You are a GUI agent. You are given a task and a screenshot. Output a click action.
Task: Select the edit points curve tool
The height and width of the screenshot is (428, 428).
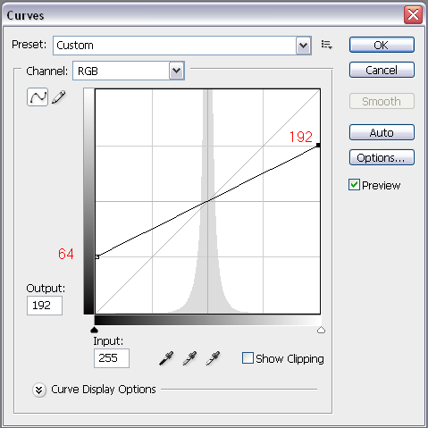(38, 97)
